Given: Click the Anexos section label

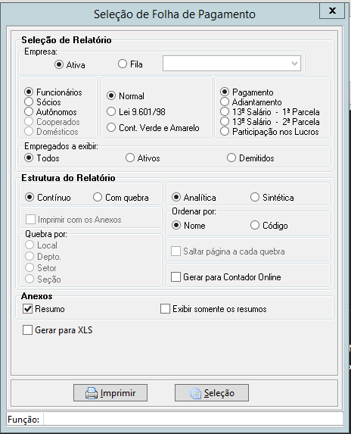Looking at the screenshot, I should point(37,296).
